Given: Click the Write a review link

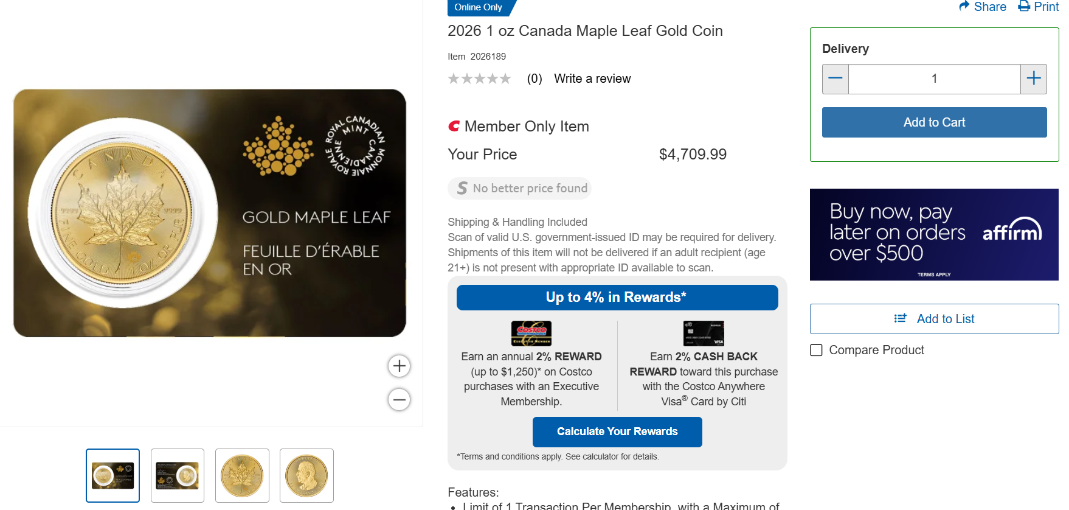Looking at the screenshot, I should click(592, 79).
